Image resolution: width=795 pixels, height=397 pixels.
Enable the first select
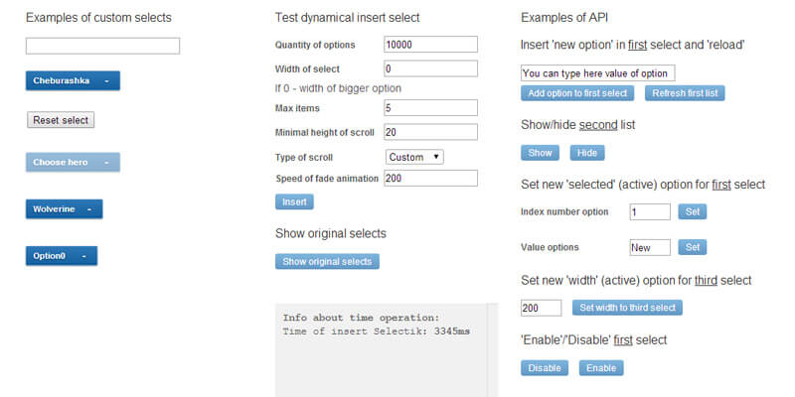[601, 367]
